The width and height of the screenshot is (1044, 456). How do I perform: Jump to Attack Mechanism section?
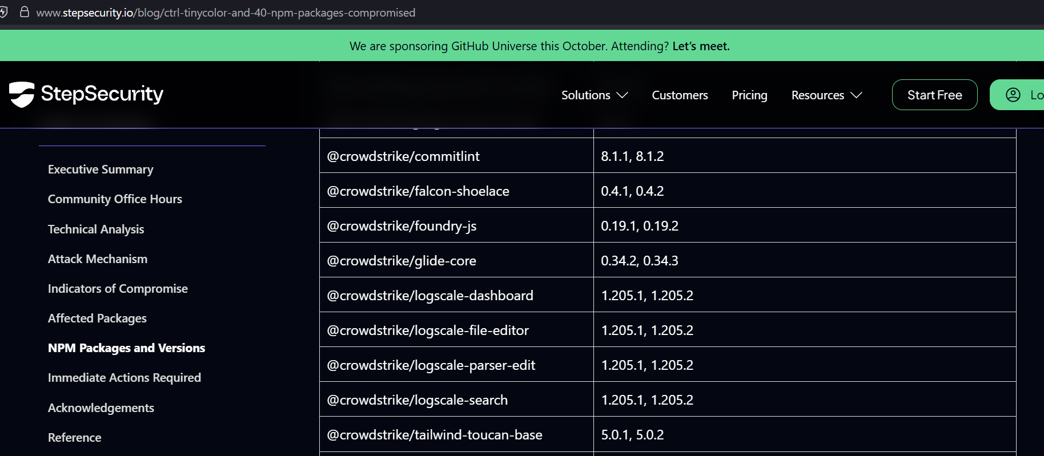[98, 259]
